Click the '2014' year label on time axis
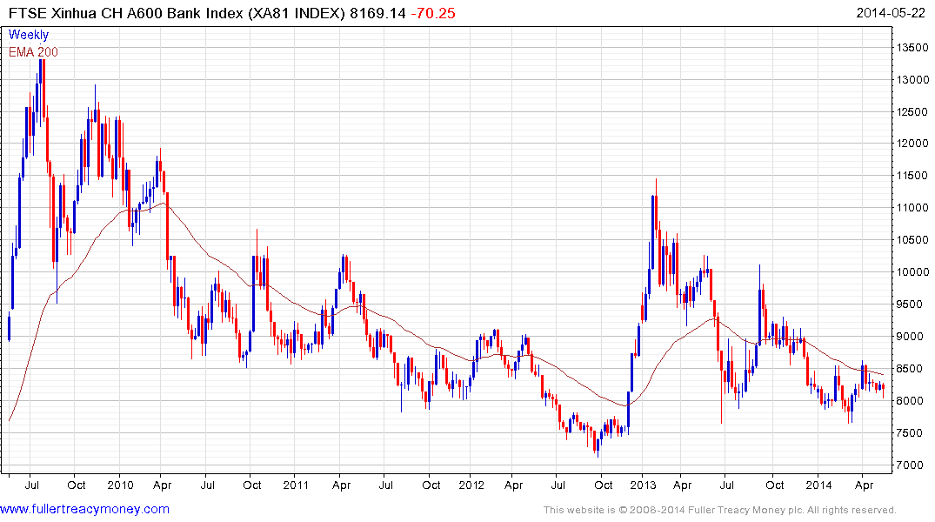 [x=818, y=485]
